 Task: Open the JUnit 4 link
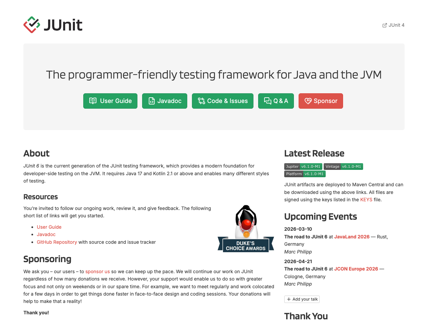[x=397, y=25]
